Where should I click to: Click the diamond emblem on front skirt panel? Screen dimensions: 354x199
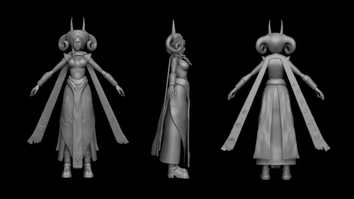77,157
